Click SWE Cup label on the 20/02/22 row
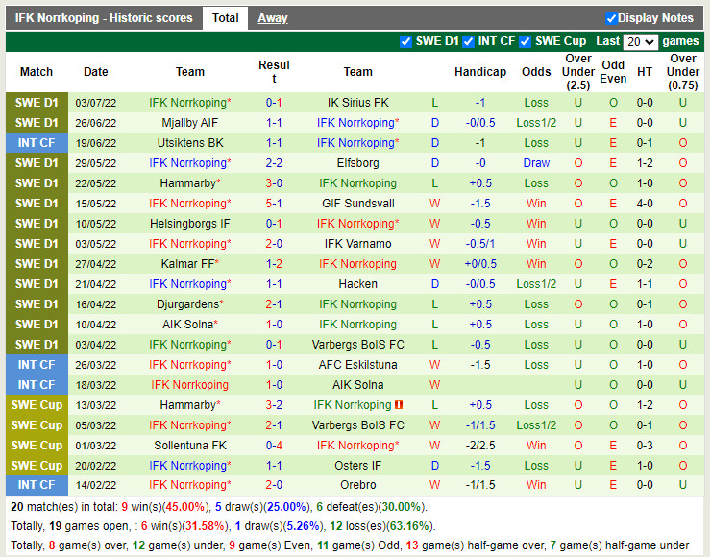711x557 pixels. (x=37, y=466)
